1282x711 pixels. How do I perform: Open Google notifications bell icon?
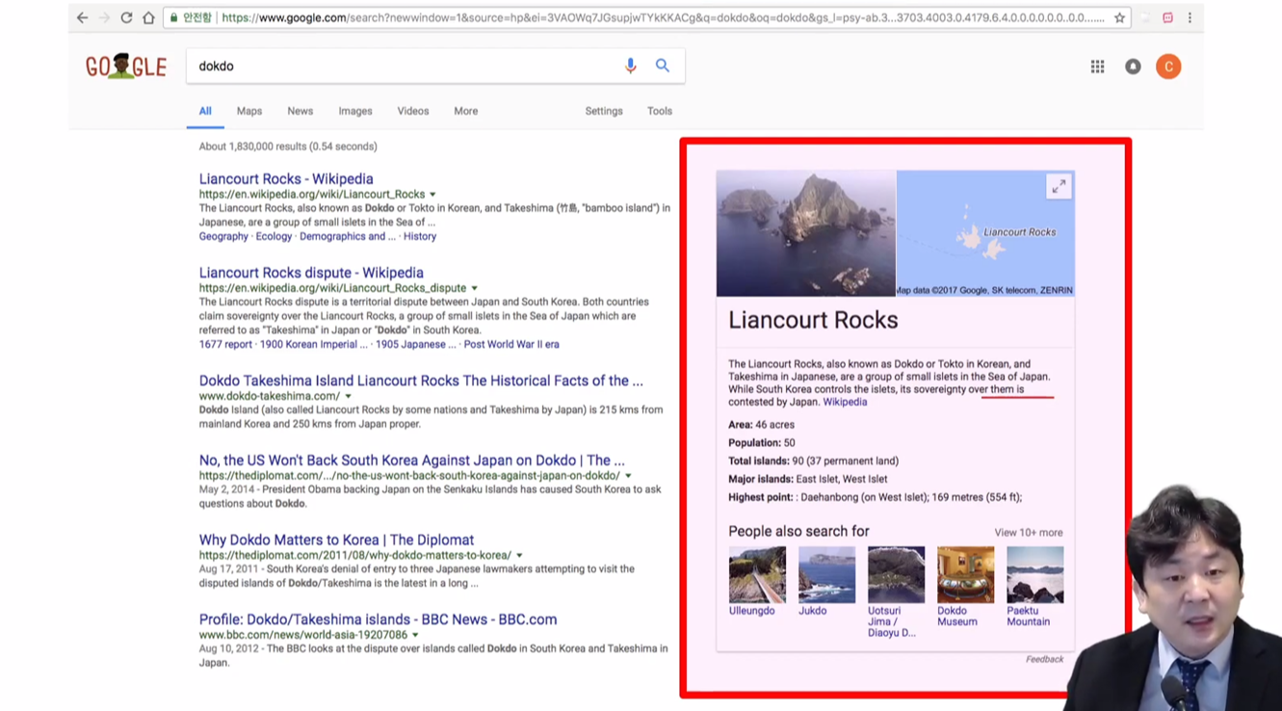pyautogui.click(x=1133, y=66)
